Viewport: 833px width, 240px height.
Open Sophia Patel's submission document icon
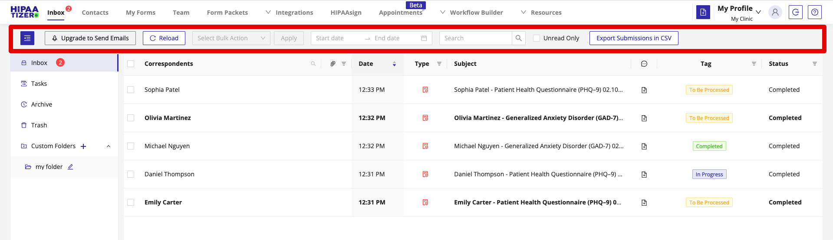coord(644,90)
